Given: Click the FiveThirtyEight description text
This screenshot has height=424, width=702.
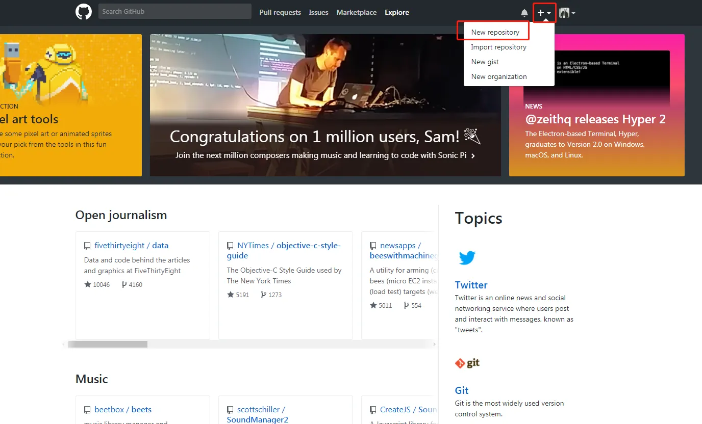Looking at the screenshot, I should pyautogui.click(x=137, y=266).
